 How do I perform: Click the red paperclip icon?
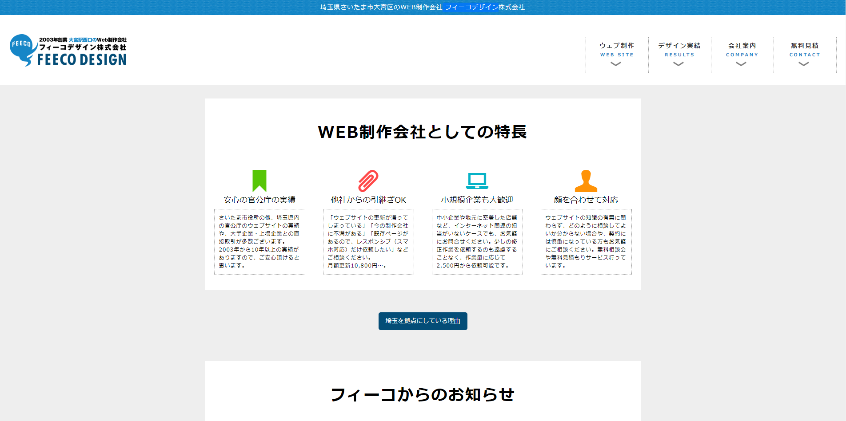click(x=368, y=181)
